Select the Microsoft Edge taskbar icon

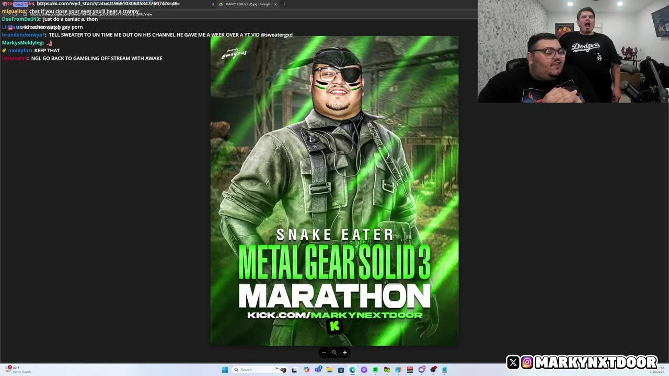point(352,370)
